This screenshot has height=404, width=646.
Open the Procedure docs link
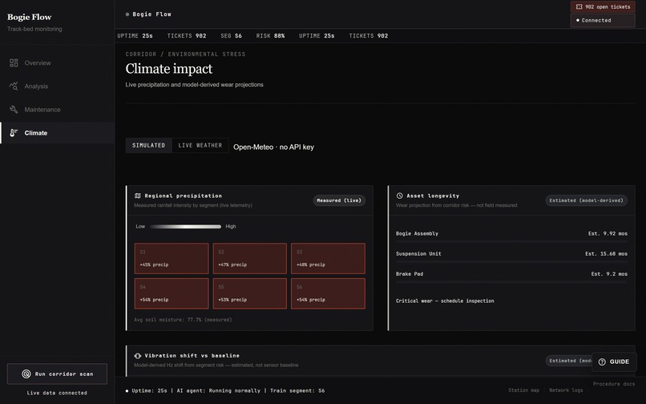coord(614,384)
